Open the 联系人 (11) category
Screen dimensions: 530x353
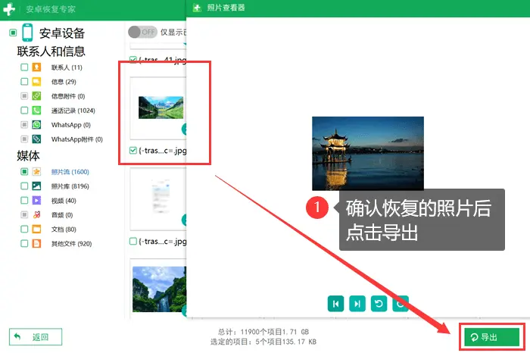coord(67,67)
